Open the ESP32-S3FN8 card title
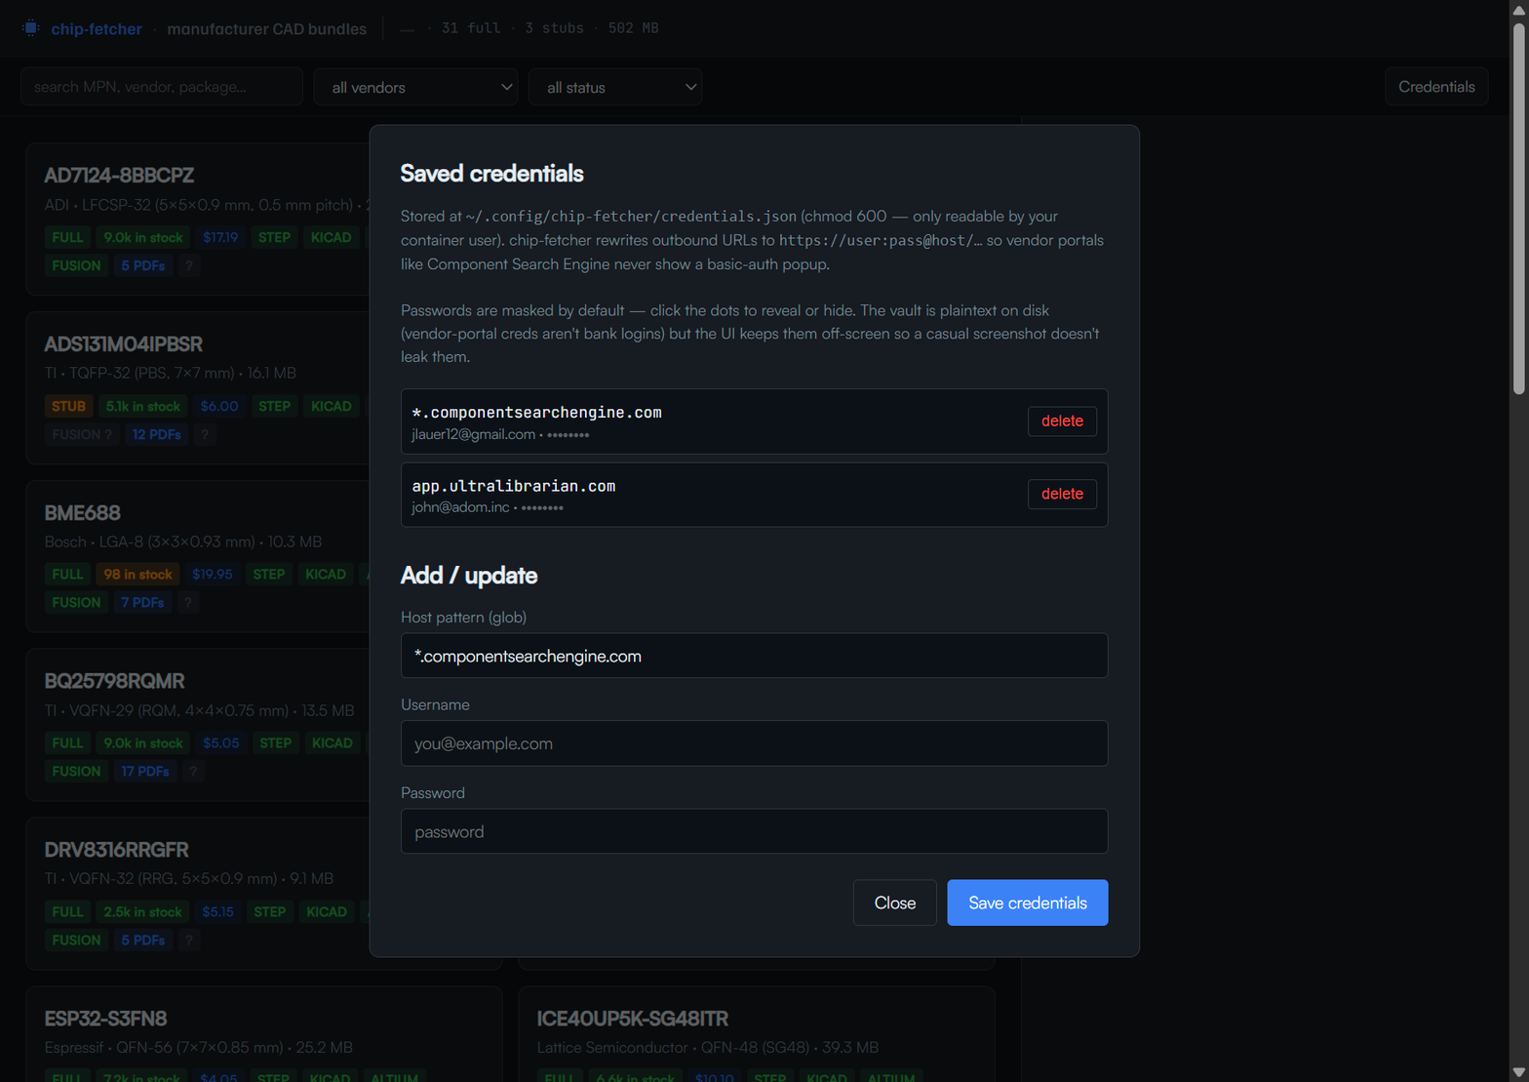Image resolution: width=1529 pixels, height=1082 pixels. [x=105, y=1019]
